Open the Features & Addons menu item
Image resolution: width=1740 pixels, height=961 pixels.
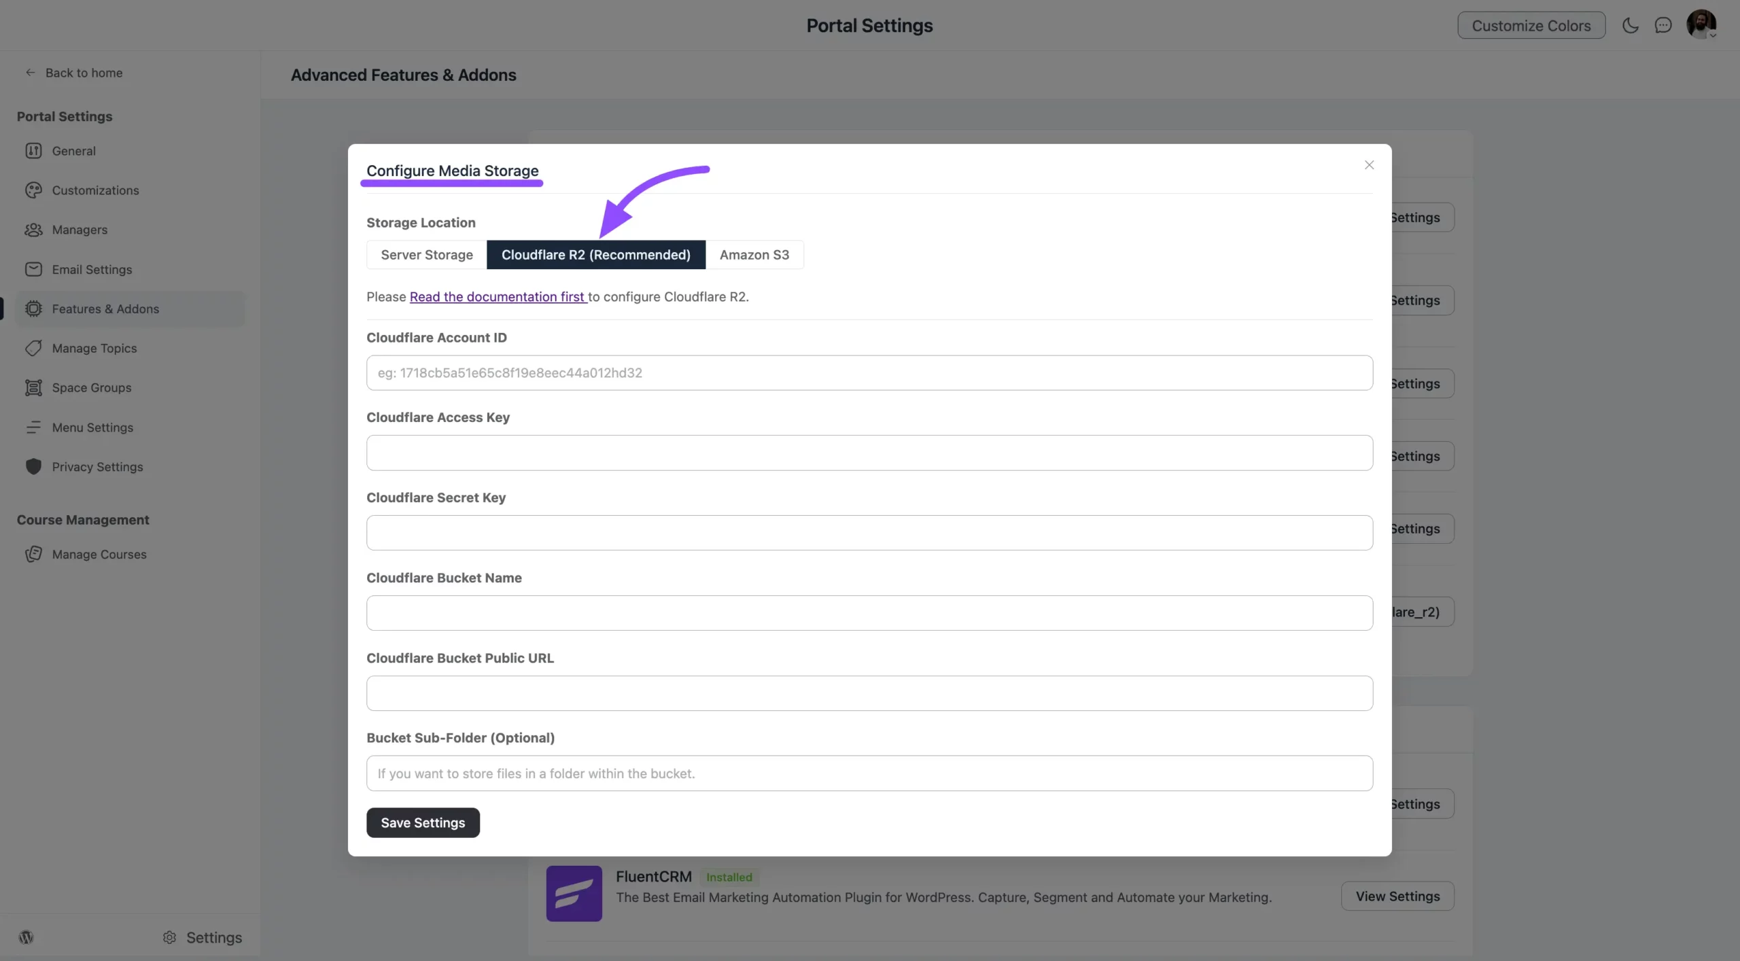[x=130, y=309]
